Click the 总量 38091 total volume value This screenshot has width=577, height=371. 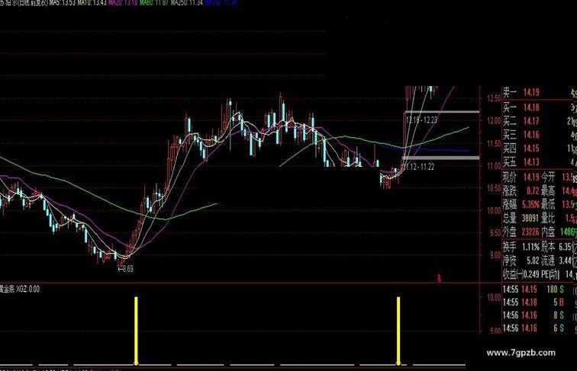[x=530, y=218]
